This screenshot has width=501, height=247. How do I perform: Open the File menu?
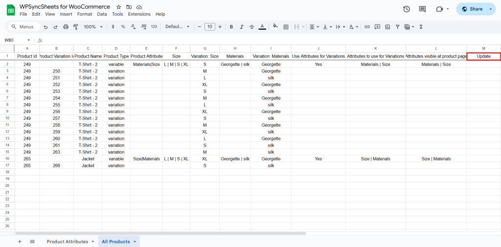click(x=23, y=14)
